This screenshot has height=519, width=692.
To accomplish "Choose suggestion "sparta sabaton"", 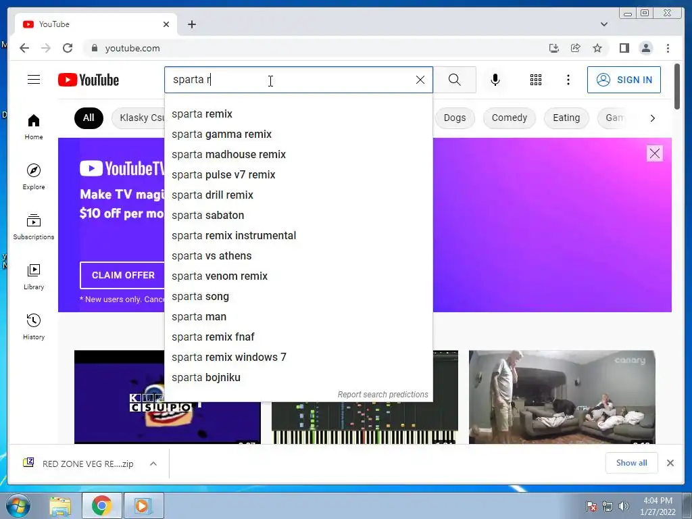I will [x=298, y=216].
